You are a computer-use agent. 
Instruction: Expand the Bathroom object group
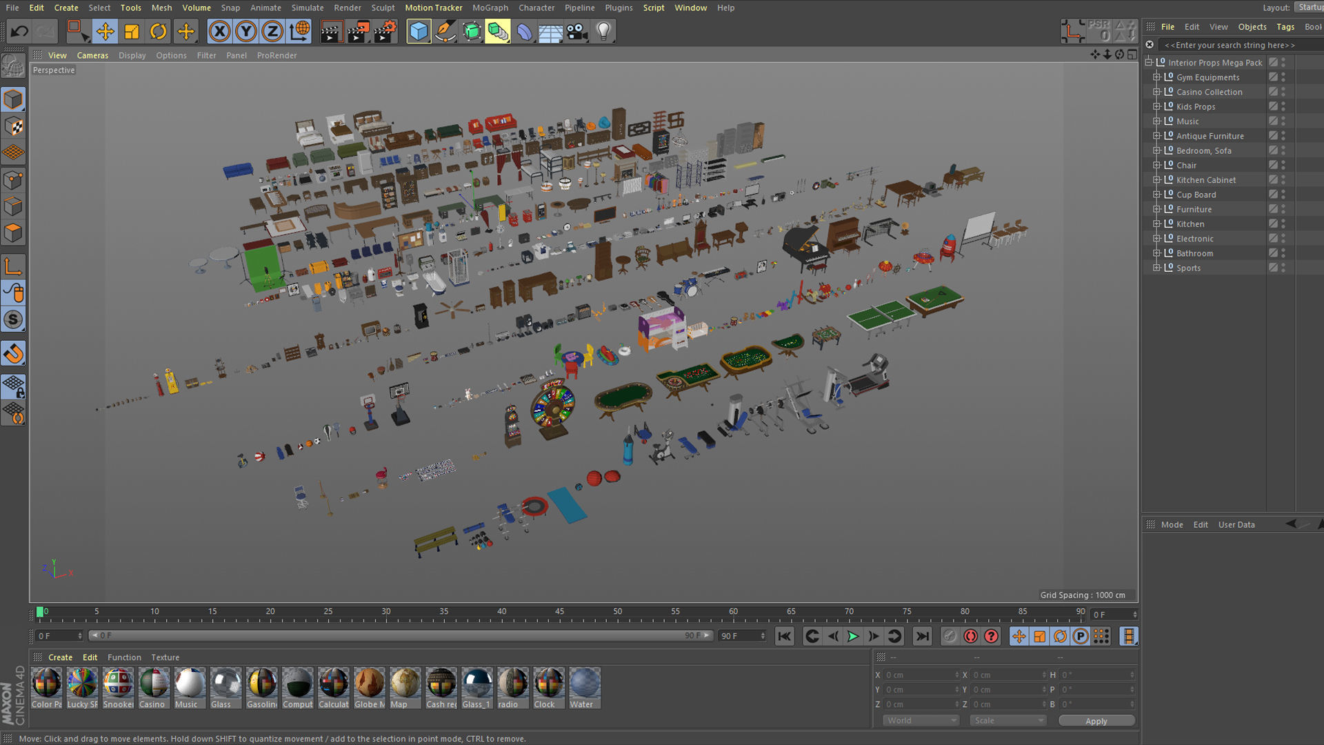point(1156,253)
